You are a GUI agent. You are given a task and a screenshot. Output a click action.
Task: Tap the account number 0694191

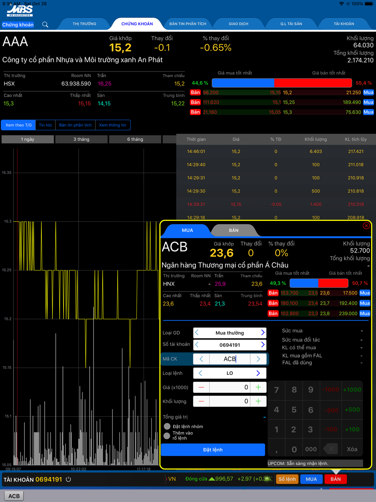pos(49,479)
